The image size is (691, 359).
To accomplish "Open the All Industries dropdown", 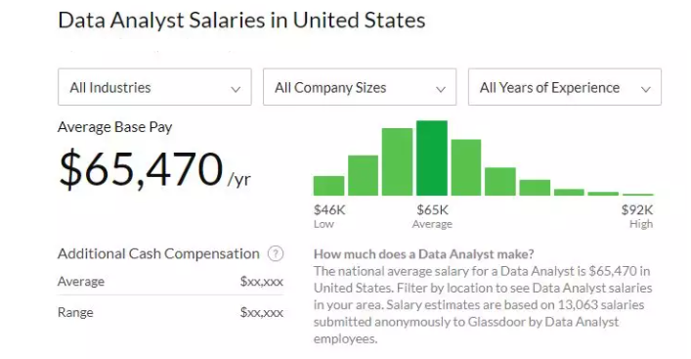I will pyautogui.click(x=154, y=87).
